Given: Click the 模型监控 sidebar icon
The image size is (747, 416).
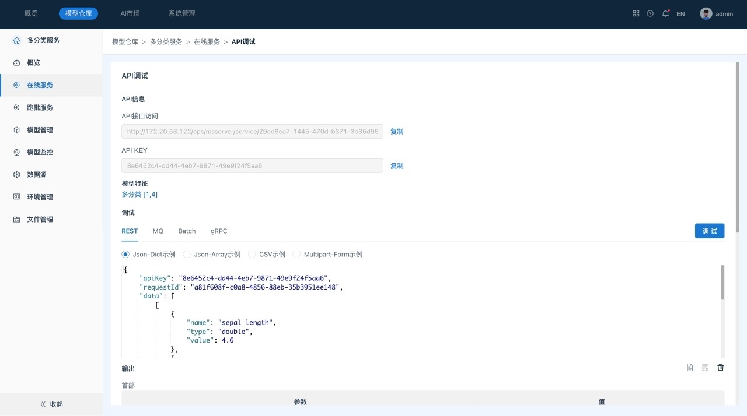Looking at the screenshot, I should pyautogui.click(x=16, y=152).
